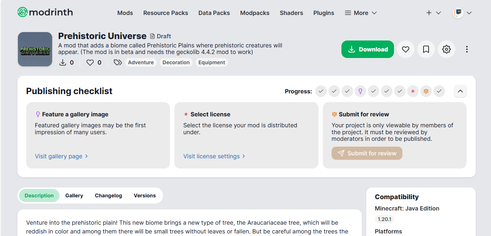Switch to the Versions tab

tap(145, 196)
